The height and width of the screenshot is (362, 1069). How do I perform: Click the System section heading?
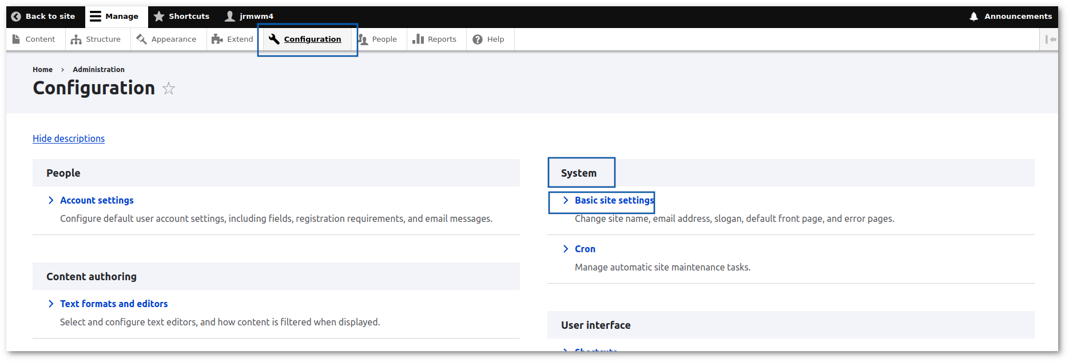(579, 173)
